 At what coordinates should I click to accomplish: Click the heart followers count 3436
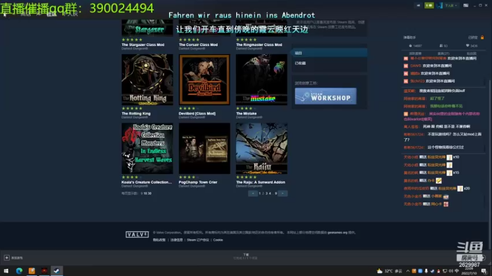(x=472, y=45)
